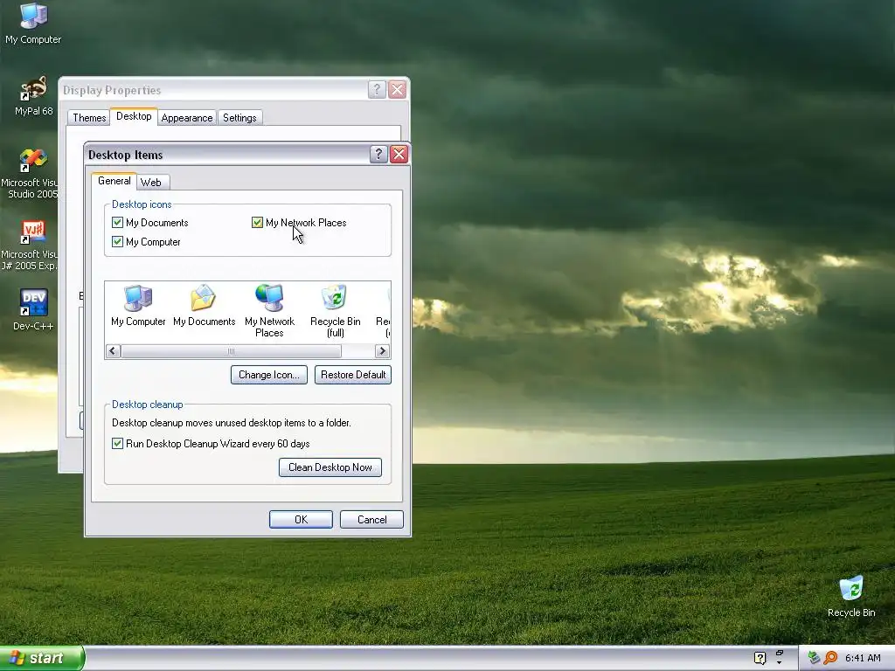This screenshot has height=671, width=895.
Task: Click the taskbar clock showing 6:41 AM
Action: 863,658
